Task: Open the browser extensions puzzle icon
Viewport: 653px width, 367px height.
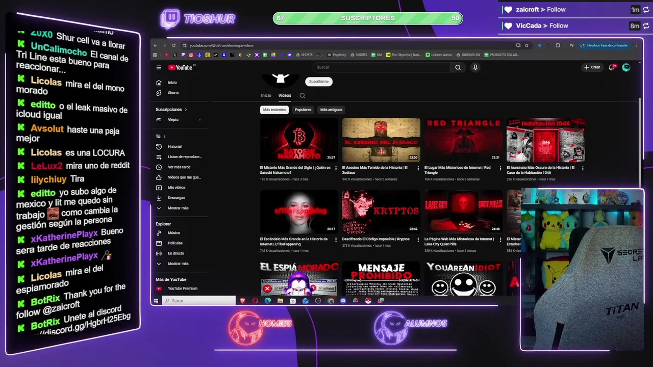Action: click(x=558, y=45)
